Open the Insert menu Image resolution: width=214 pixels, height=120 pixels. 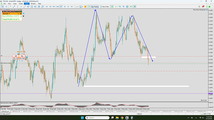[x=15, y=4]
